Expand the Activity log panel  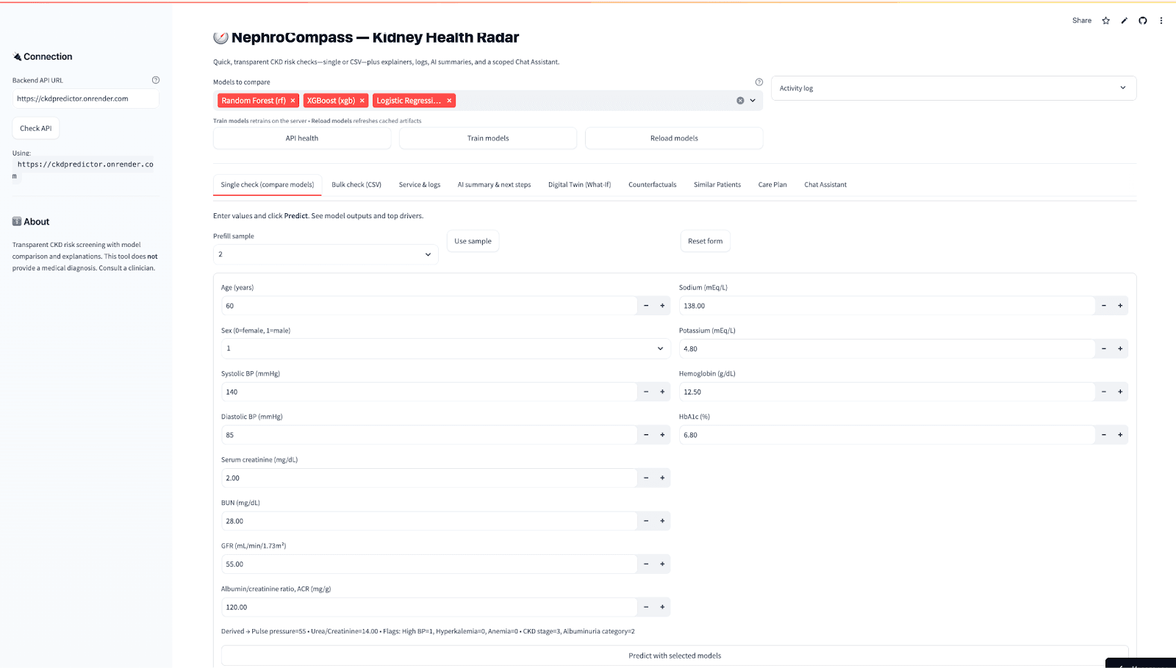(x=1122, y=88)
